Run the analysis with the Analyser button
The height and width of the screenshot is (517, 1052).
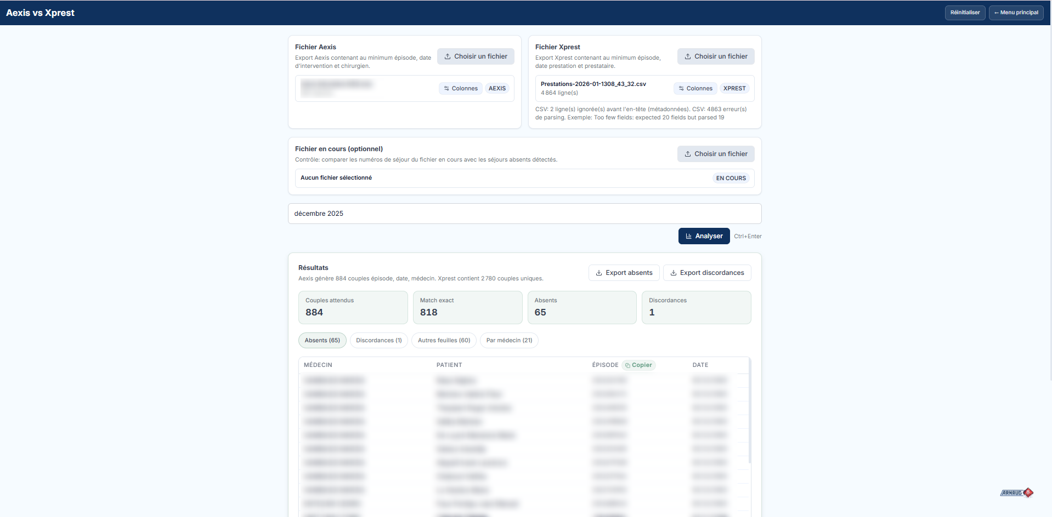(x=704, y=235)
